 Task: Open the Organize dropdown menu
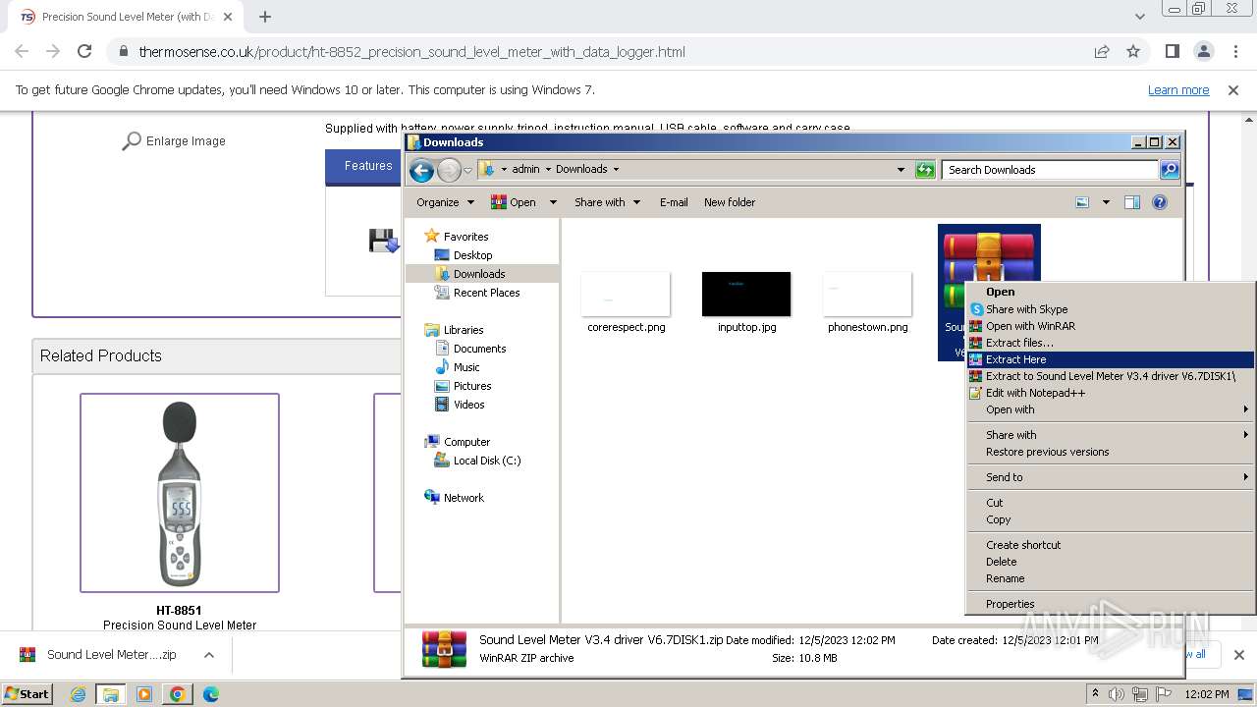tap(445, 202)
